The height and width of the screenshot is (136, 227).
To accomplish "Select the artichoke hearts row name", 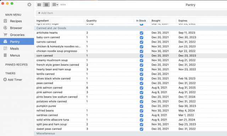I will 47,33.
